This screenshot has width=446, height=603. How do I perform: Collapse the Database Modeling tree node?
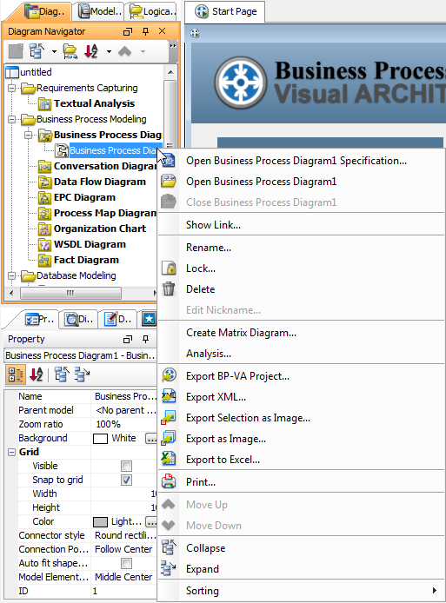pyautogui.click(x=12, y=275)
